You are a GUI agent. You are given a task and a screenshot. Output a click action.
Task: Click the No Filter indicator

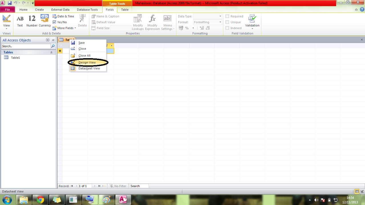click(x=118, y=186)
